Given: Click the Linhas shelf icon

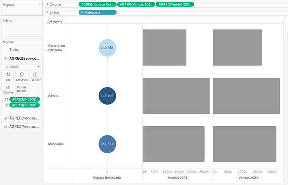Looking at the screenshot, I should click(x=47, y=12).
